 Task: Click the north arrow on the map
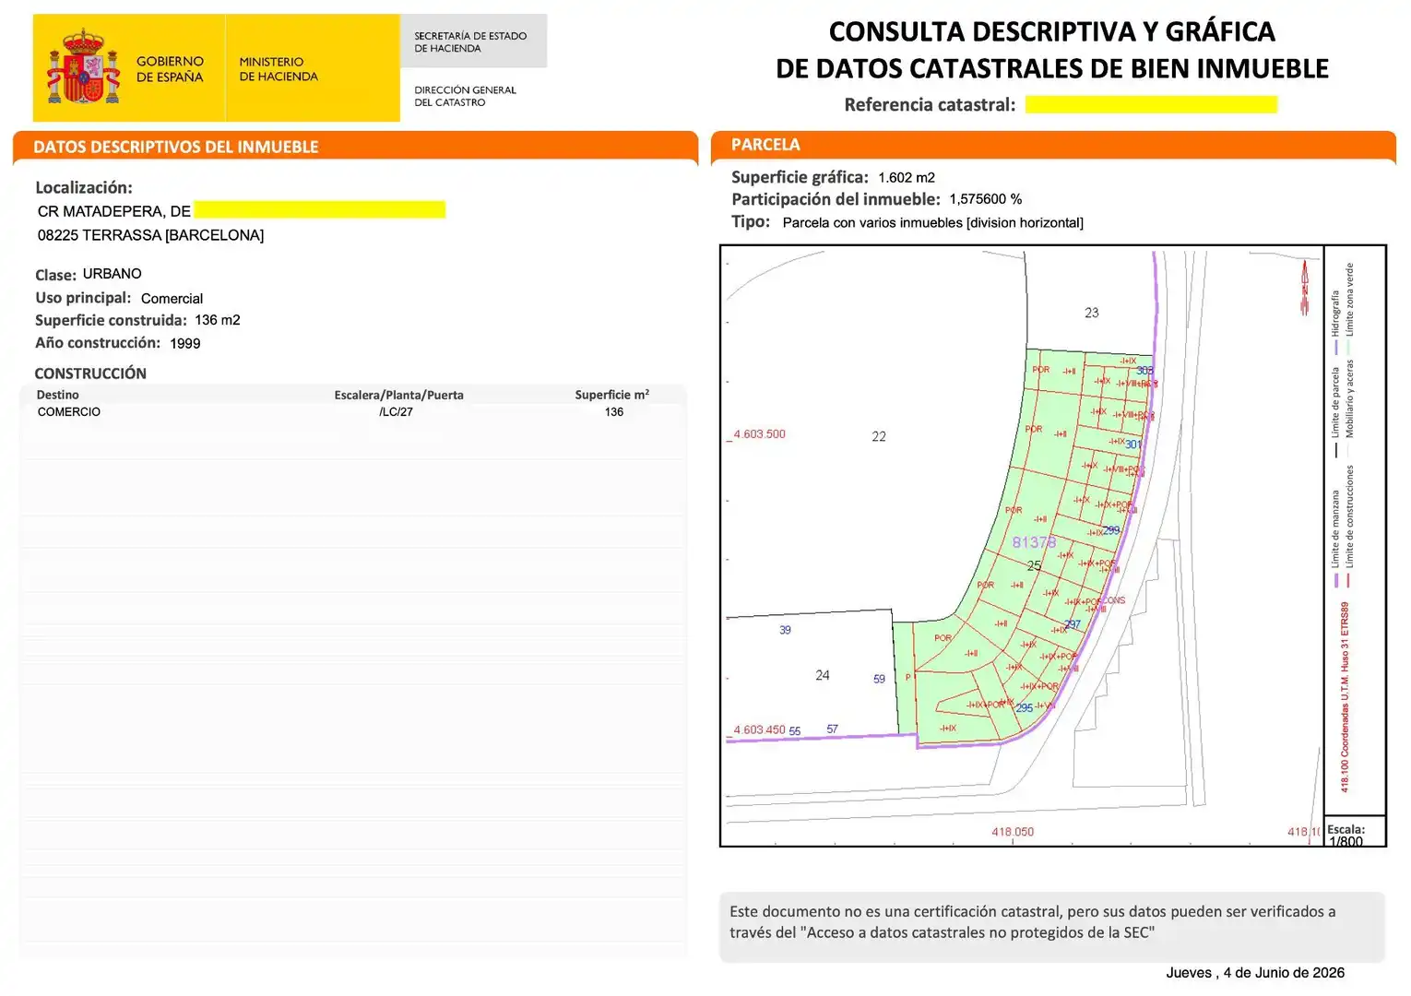click(1304, 288)
